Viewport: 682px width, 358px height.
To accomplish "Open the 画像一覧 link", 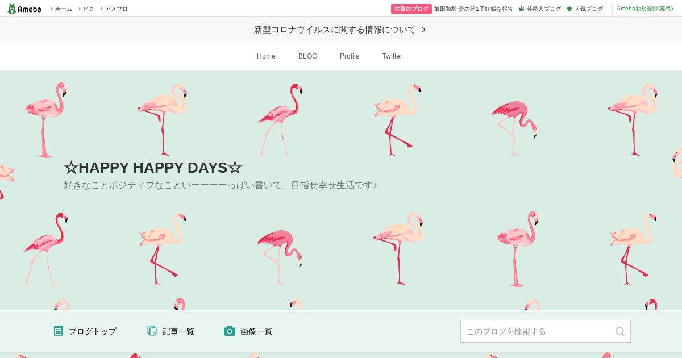I will click(x=256, y=331).
